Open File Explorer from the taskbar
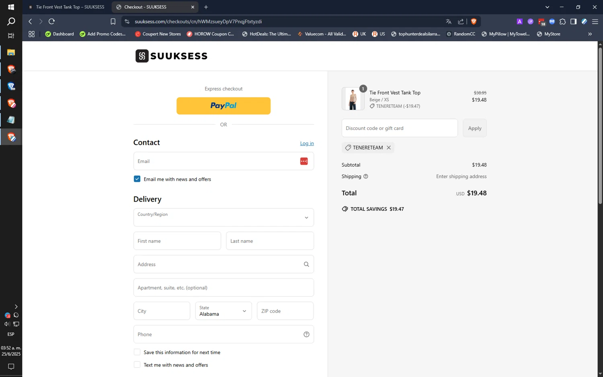Image resolution: width=603 pixels, height=377 pixels. 11,52
